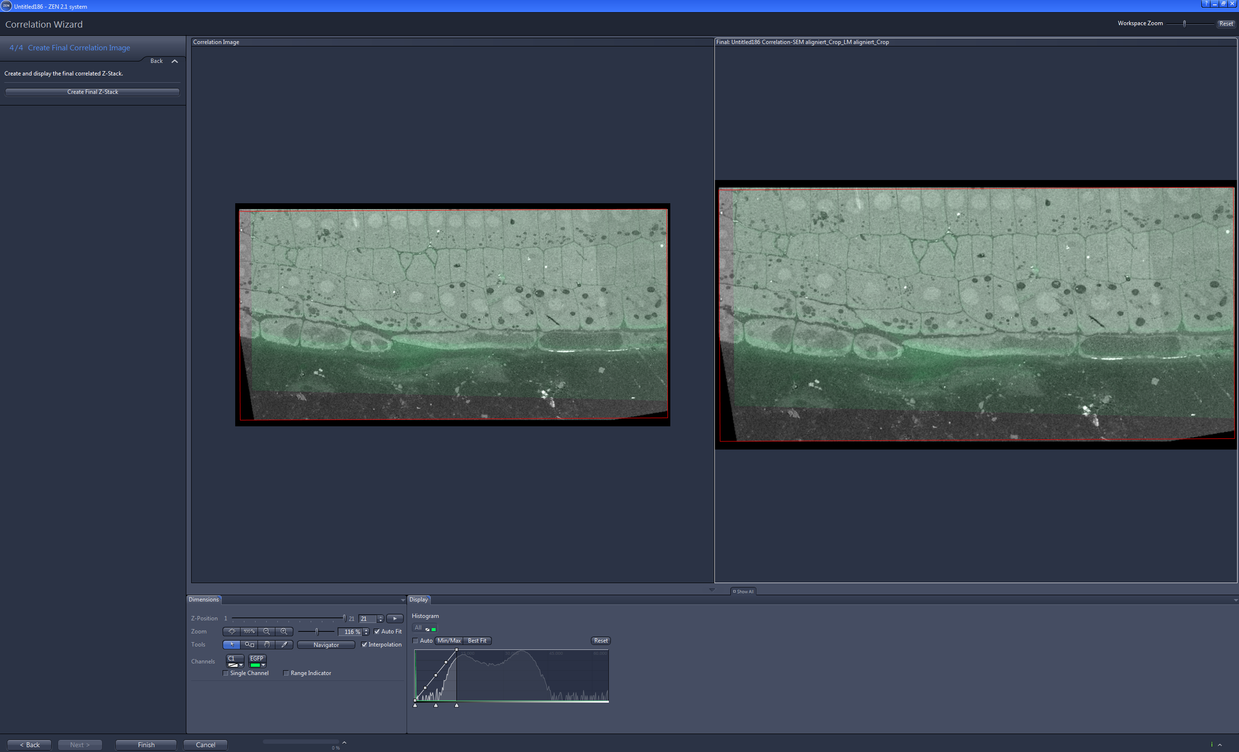1239x752 pixels.
Task: Click the zoom-out magnifier icon
Action: coord(267,632)
